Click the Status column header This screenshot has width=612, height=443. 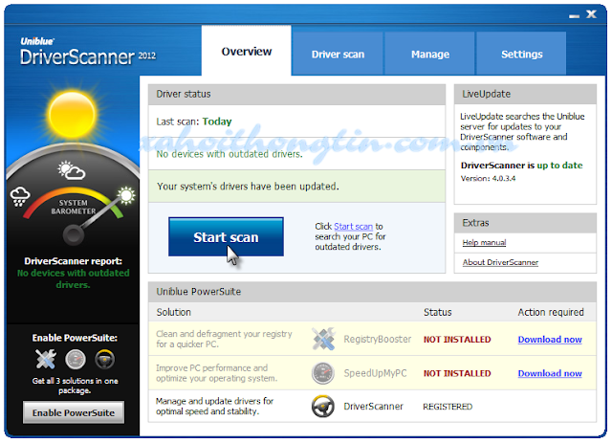click(x=438, y=312)
